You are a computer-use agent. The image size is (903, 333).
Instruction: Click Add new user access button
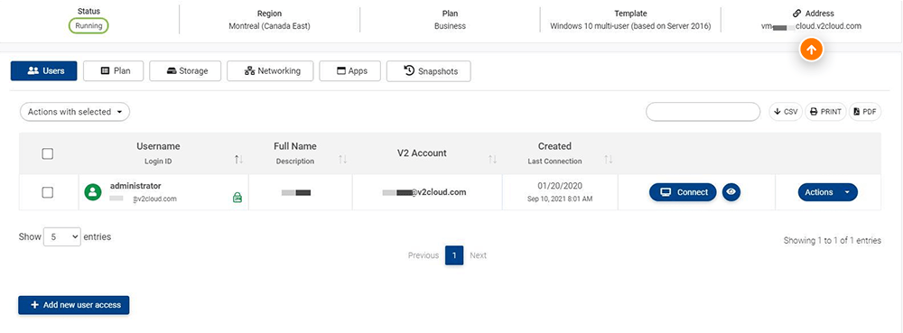74,305
